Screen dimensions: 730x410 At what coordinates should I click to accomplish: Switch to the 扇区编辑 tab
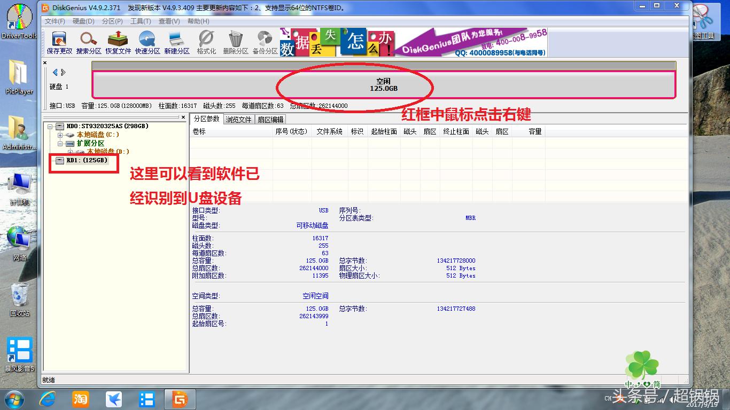point(270,119)
